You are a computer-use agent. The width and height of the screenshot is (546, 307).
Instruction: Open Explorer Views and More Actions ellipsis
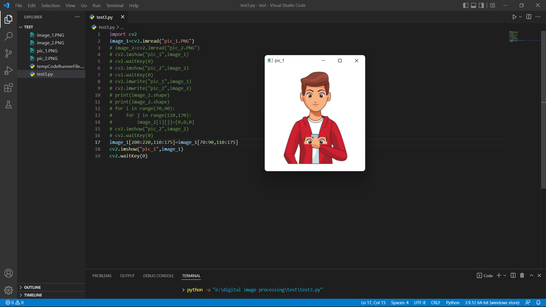click(77, 17)
